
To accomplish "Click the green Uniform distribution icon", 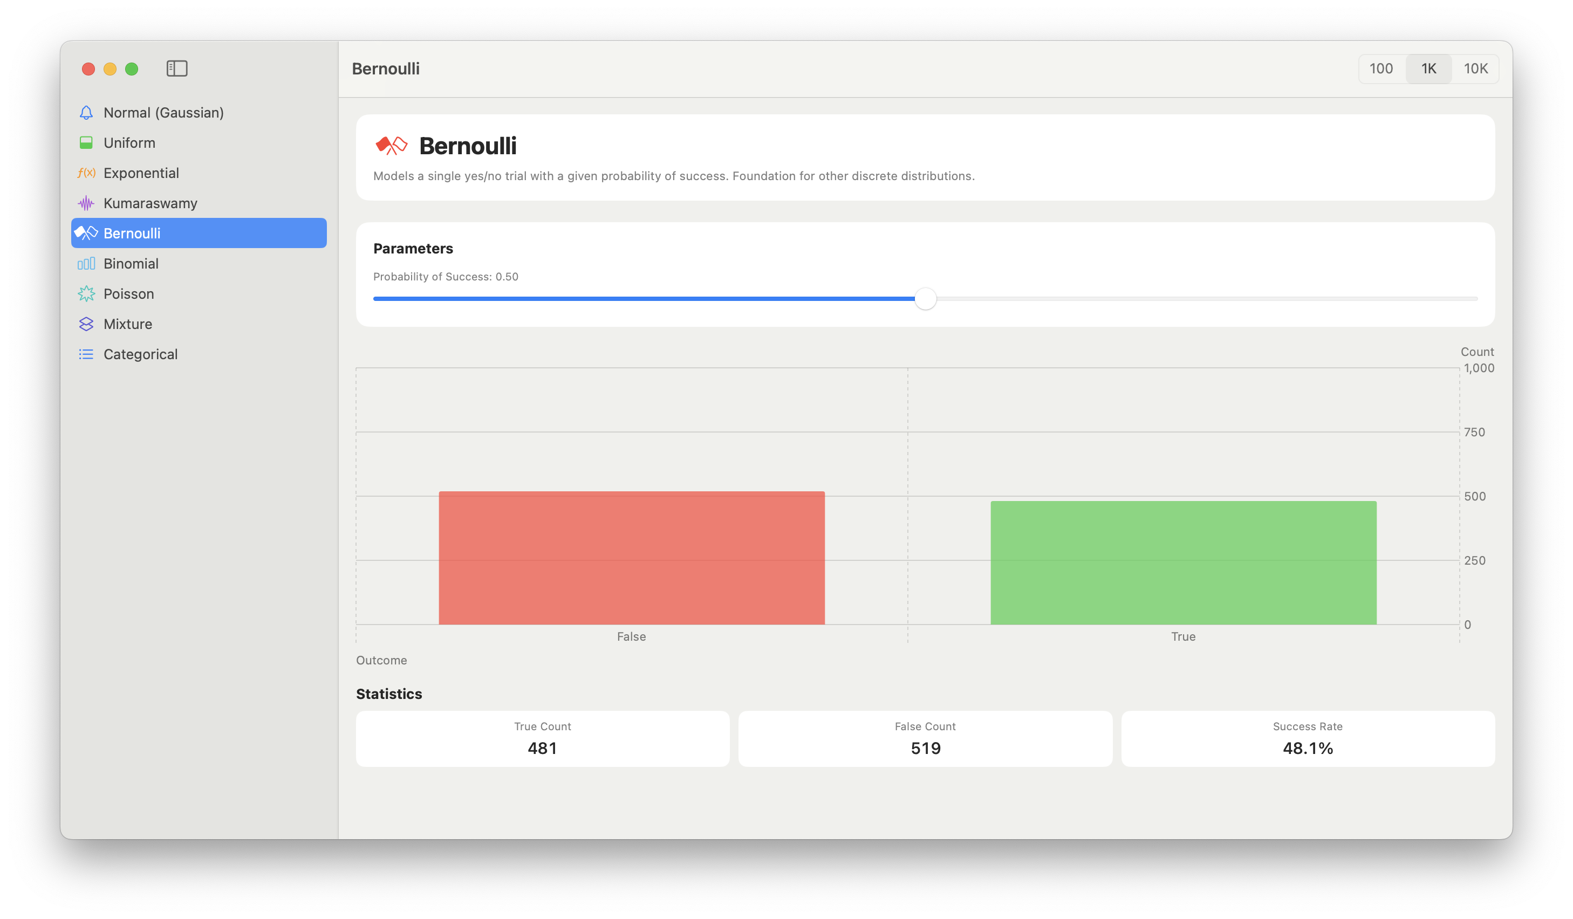I will point(86,143).
